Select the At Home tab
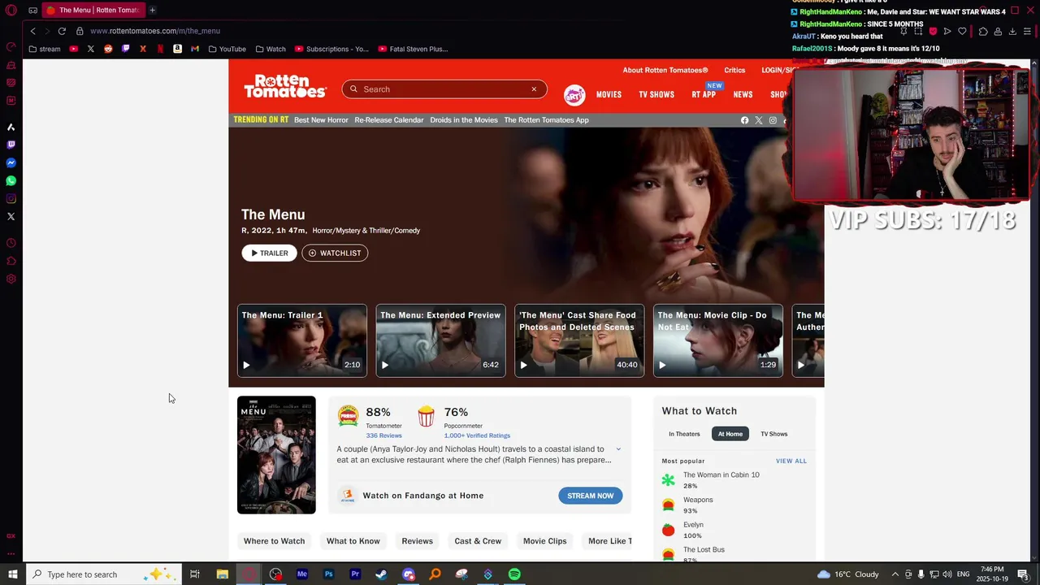The width and height of the screenshot is (1040, 585). pyautogui.click(x=730, y=434)
